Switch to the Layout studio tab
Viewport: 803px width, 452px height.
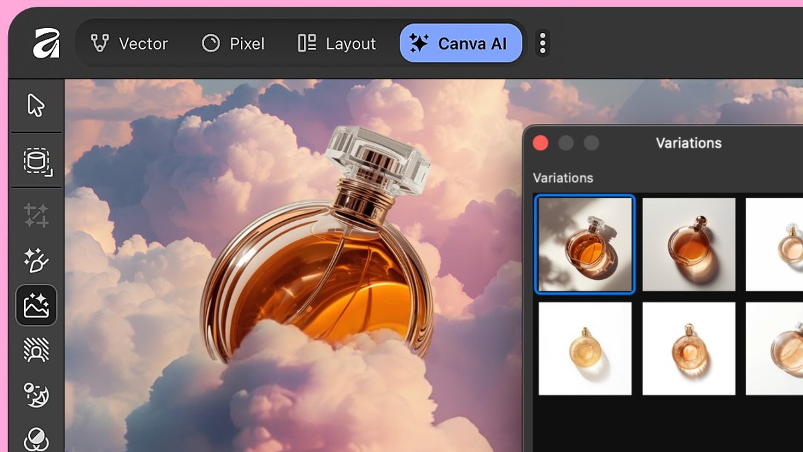point(337,44)
